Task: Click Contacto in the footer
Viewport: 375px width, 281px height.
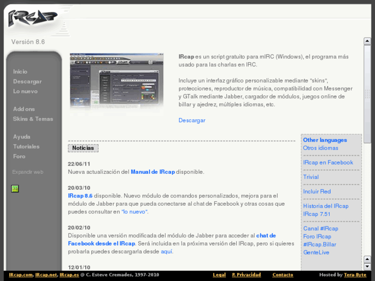Action: pyautogui.click(x=283, y=275)
